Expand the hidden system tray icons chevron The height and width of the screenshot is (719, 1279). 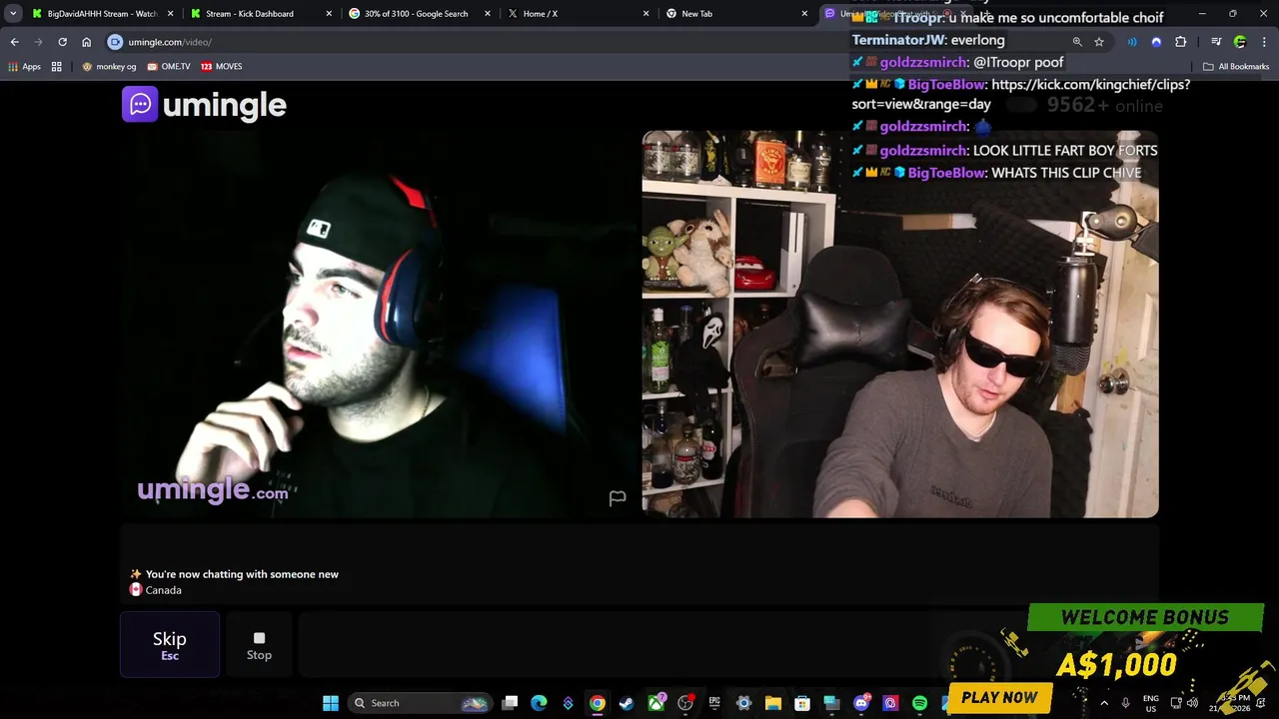coord(1104,703)
